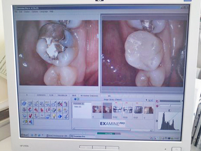Select the blue cube icon in tool grid
This screenshot has height=151, width=201.
(24, 103)
